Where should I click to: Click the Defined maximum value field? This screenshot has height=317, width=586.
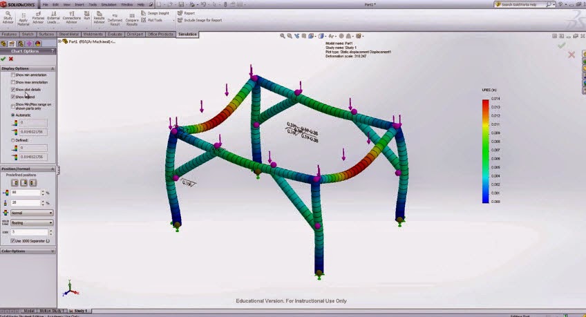click(x=33, y=157)
